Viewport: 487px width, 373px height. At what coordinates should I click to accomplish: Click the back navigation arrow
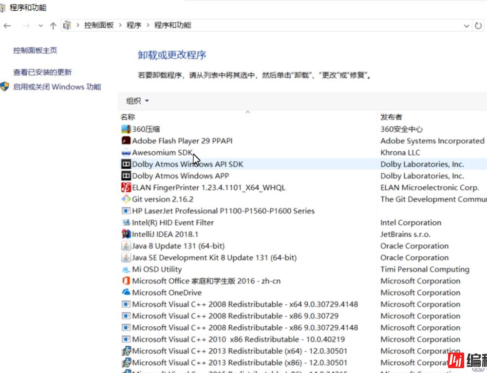coord(8,25)
